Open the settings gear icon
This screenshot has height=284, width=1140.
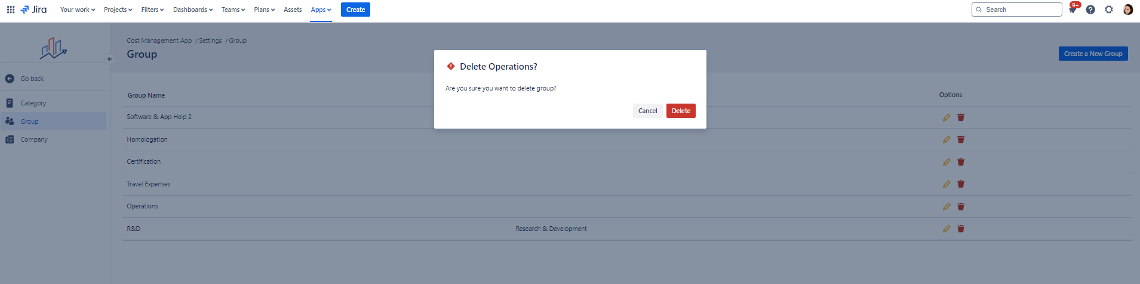[1109, 10]
